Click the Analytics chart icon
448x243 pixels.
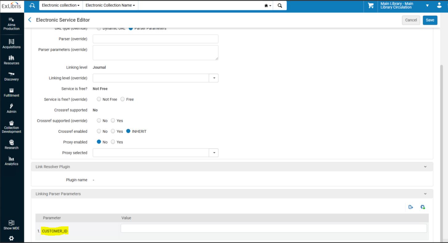click(x=11, y=159)
